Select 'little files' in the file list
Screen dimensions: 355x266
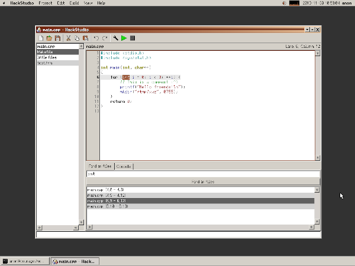point(58,57)
